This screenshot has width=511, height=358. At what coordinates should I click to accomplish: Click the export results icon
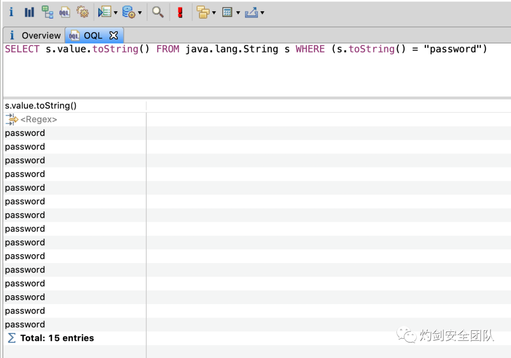click(251, 12)
